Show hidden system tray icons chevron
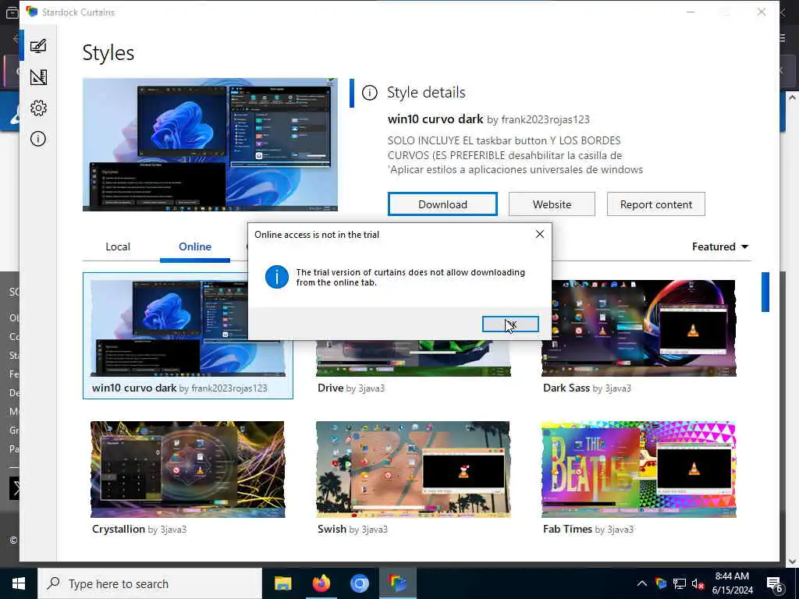The width and height of the screenshot is (799, 599). [642, 583]
